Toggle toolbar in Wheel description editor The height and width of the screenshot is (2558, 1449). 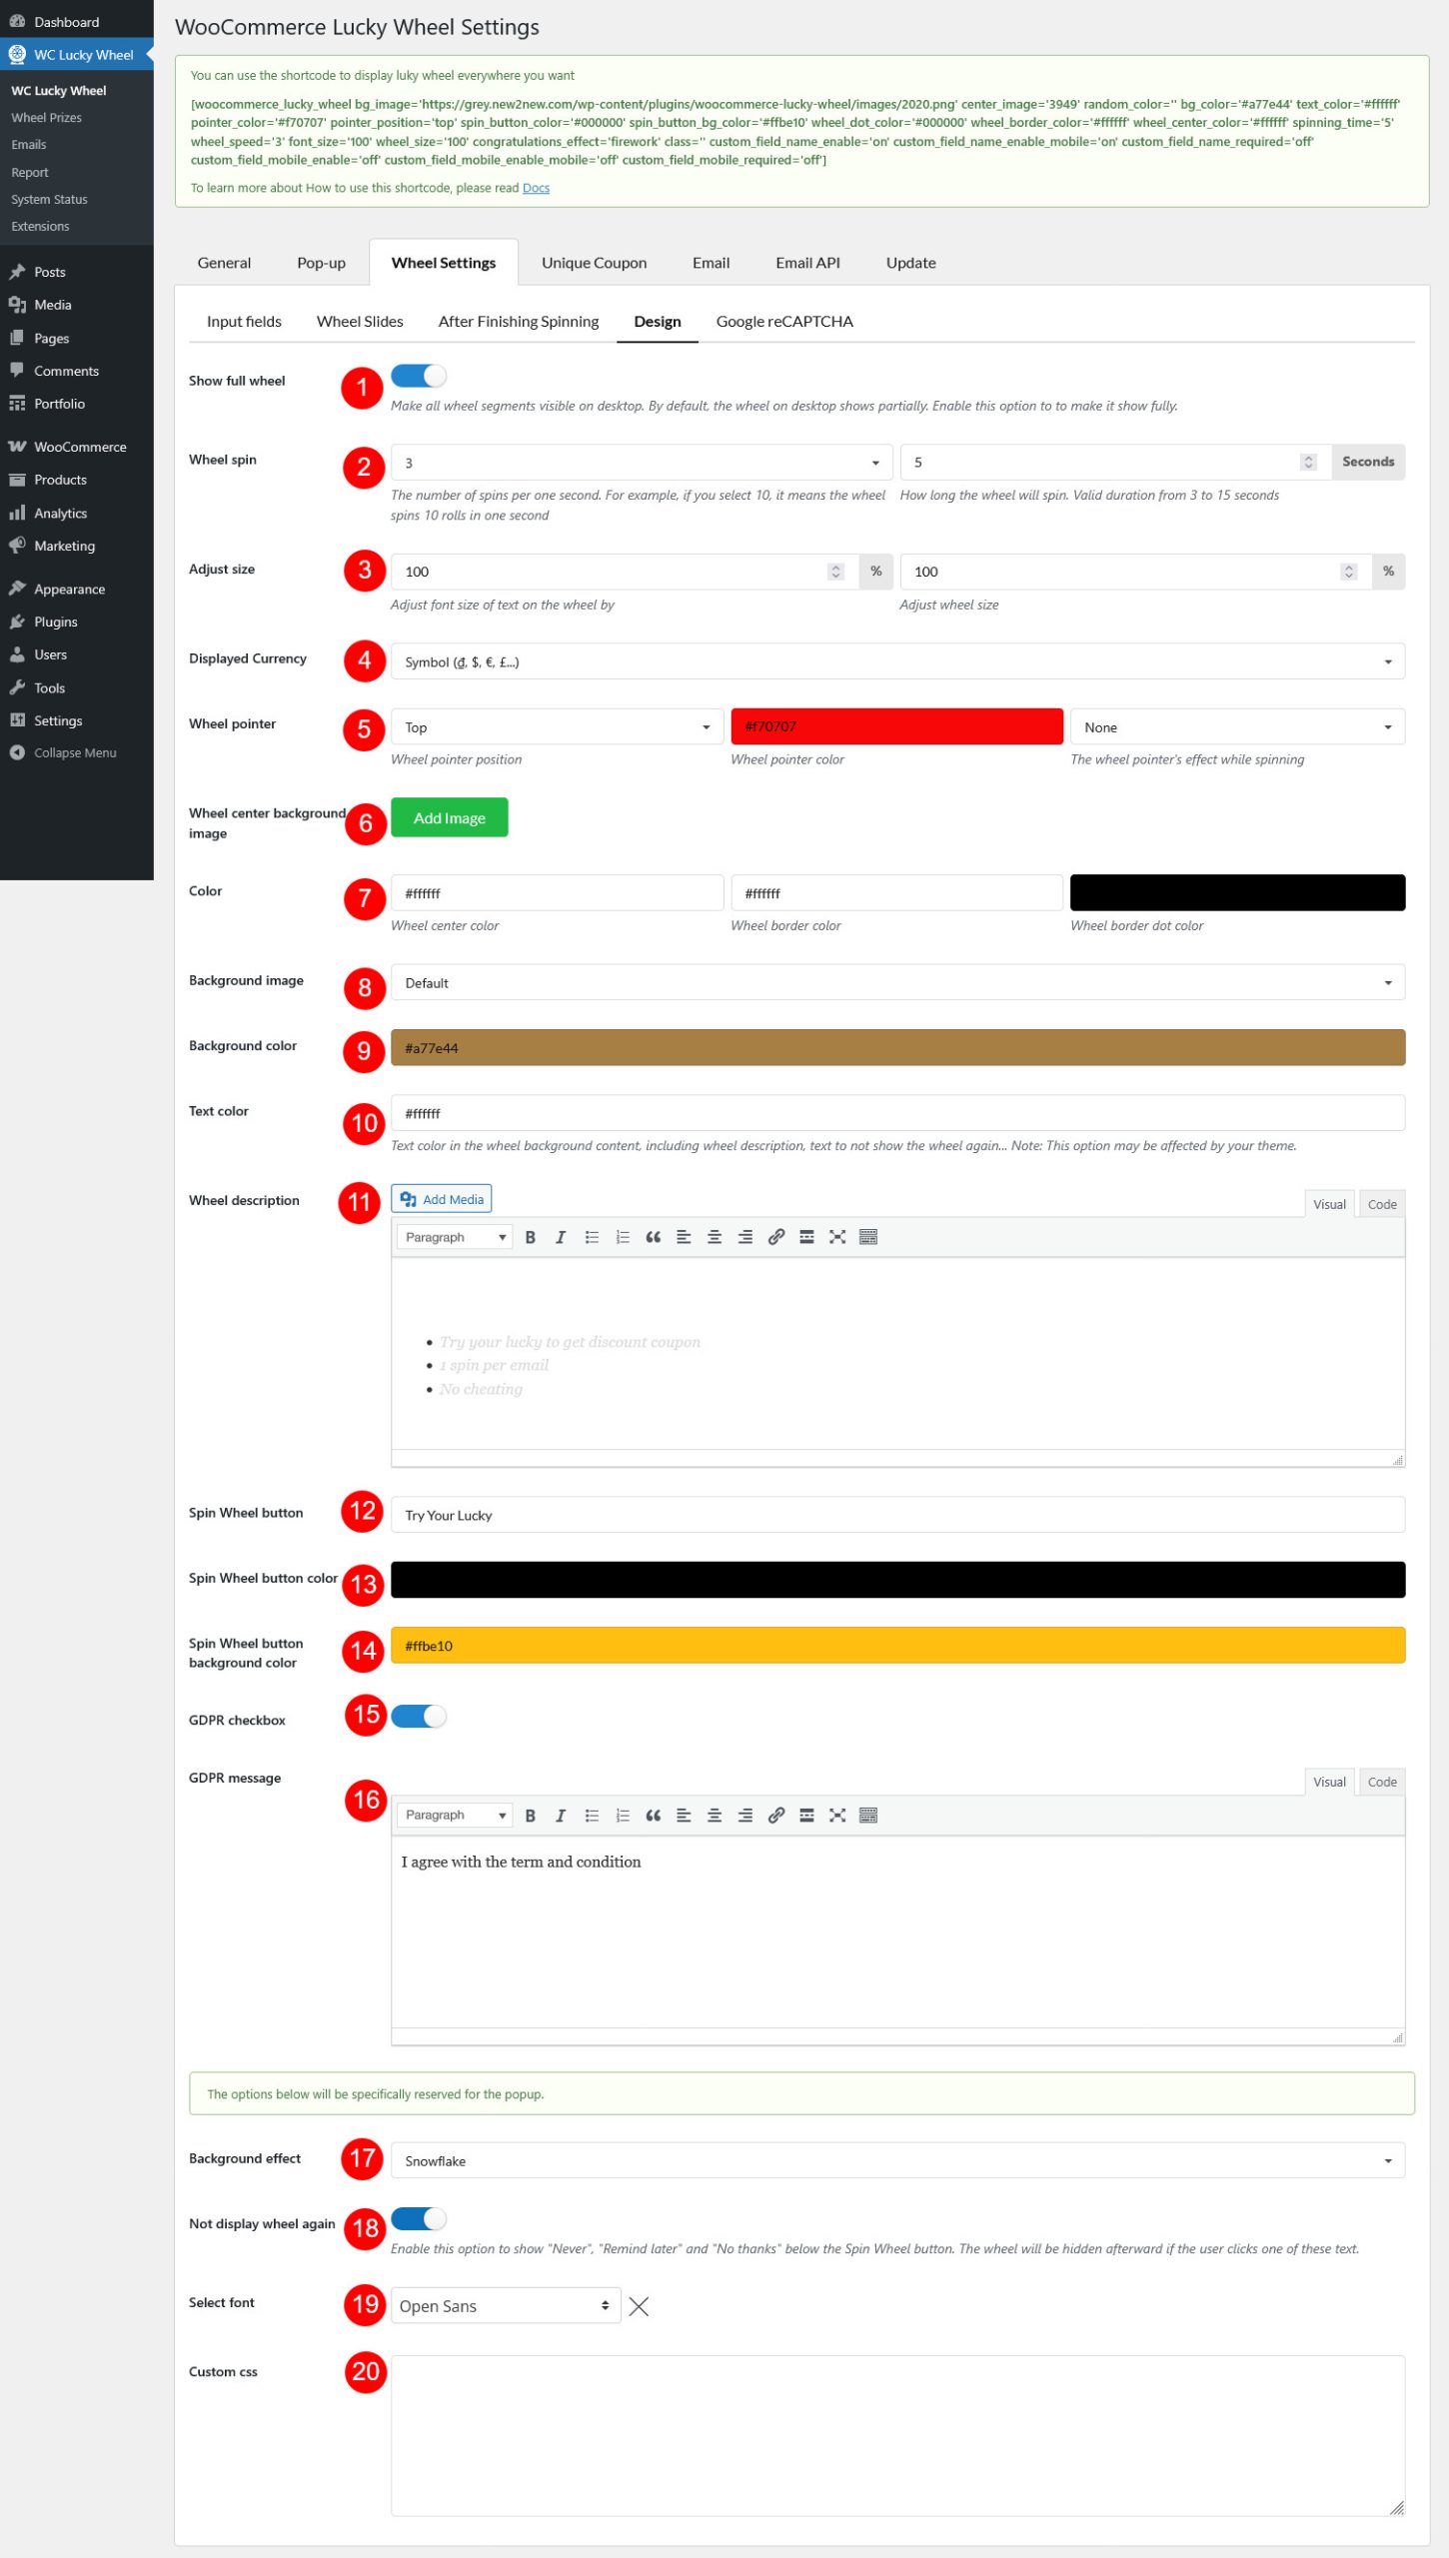click(867, 1237)
